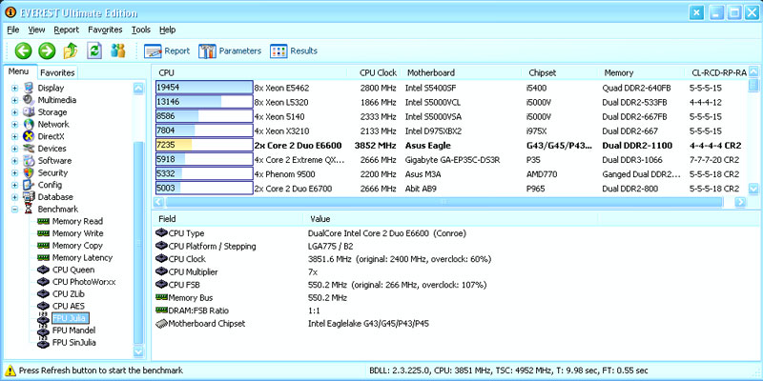763x381 pixels.
Task: Sort by the CPU Clock column header
Action: click(378, 73)
